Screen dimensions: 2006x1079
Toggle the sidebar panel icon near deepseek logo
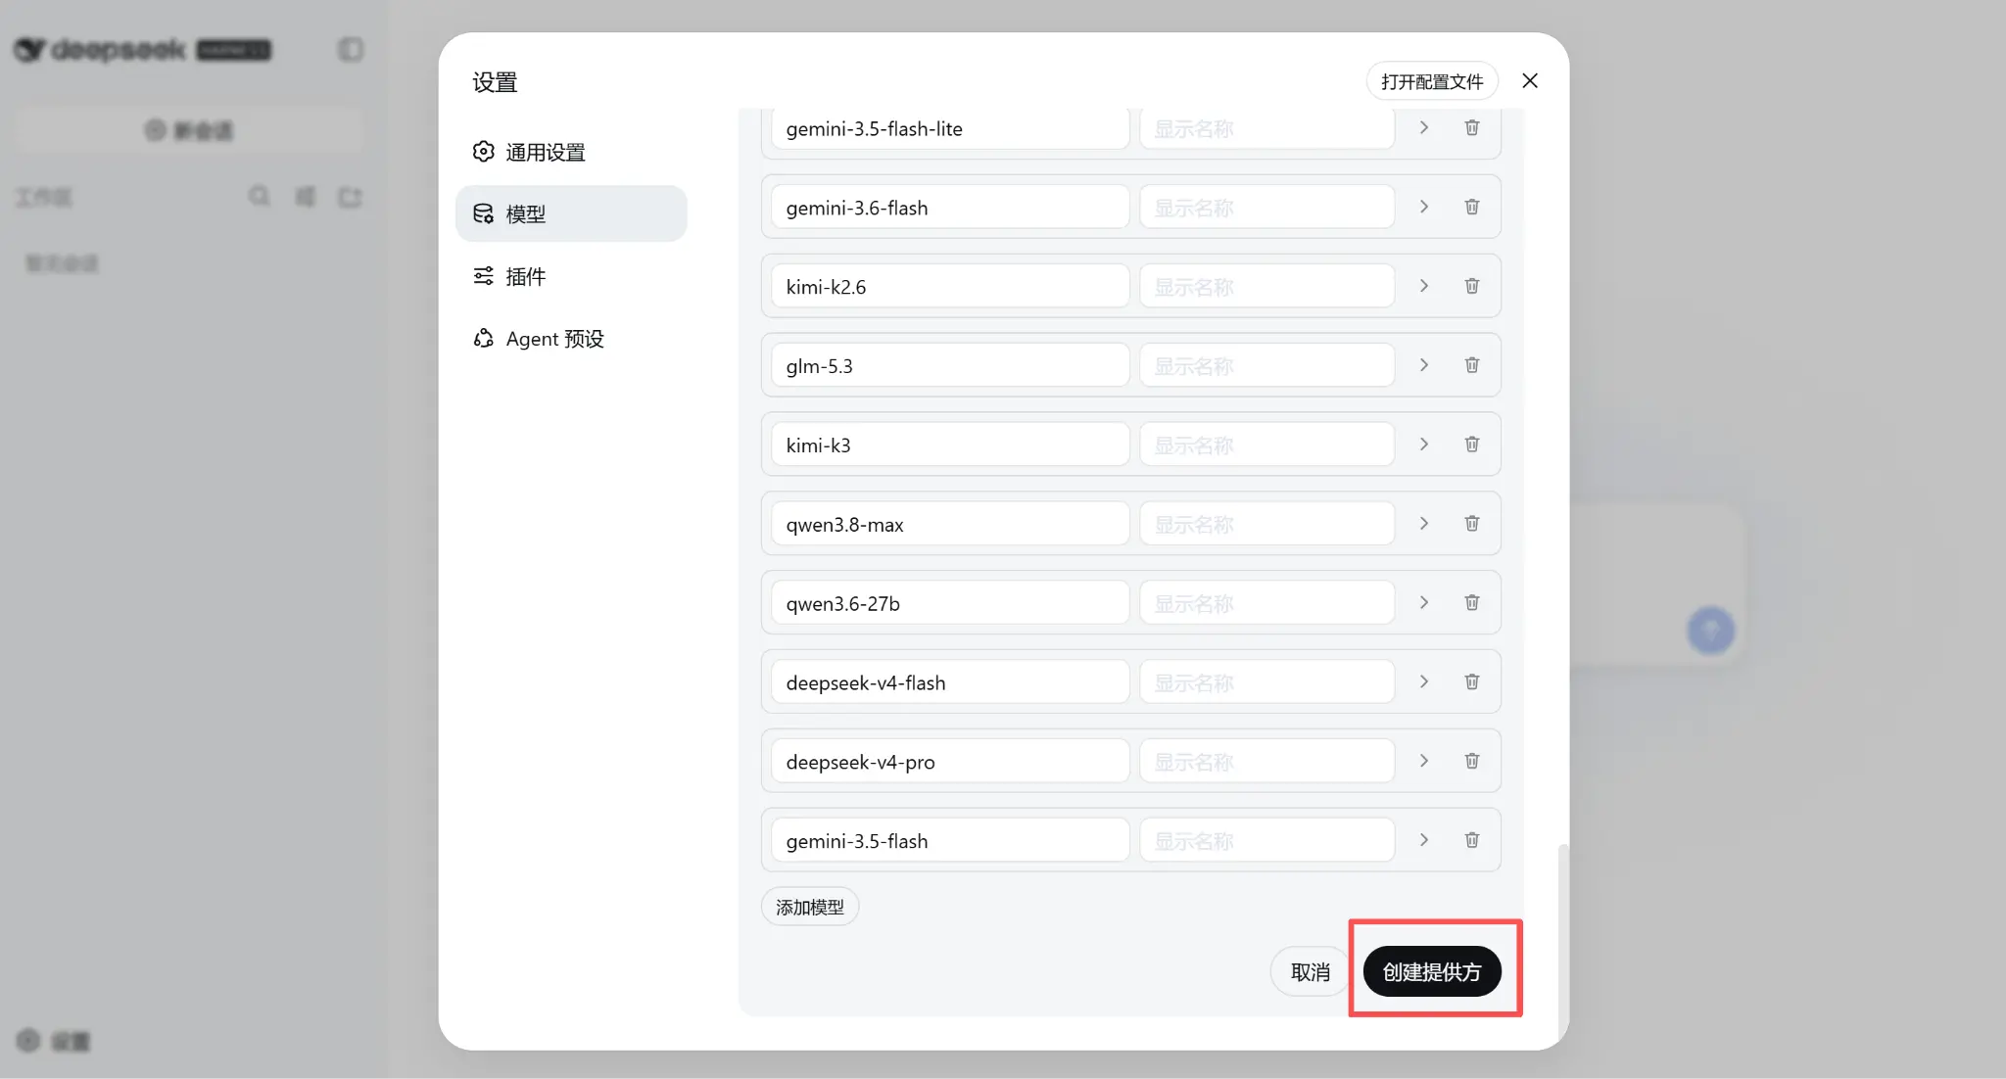(351, 49)
